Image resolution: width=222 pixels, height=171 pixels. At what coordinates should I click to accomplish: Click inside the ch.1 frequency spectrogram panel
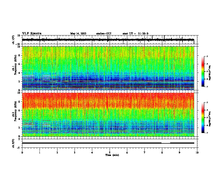(108, 68)
